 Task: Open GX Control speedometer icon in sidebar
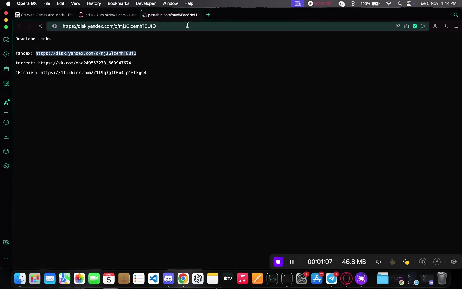(6, 54)
